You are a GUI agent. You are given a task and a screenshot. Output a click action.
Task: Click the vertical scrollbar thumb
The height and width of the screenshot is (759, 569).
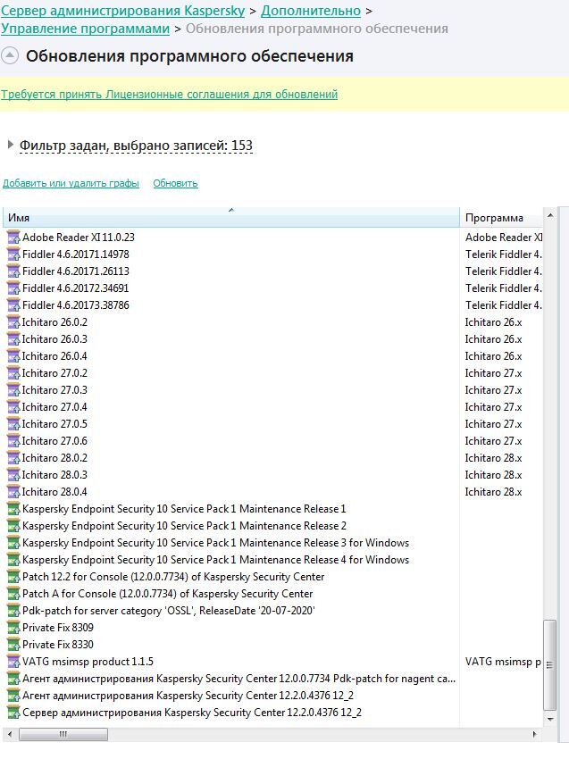click(549, 664)
